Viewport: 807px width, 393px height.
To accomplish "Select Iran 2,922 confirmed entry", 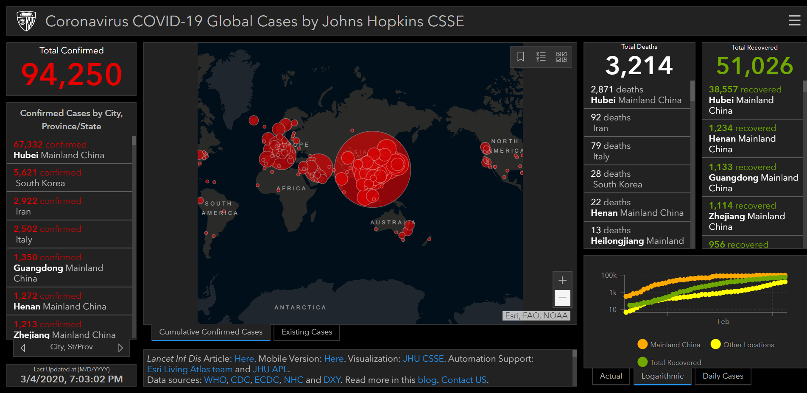I will tap(70, 206).
